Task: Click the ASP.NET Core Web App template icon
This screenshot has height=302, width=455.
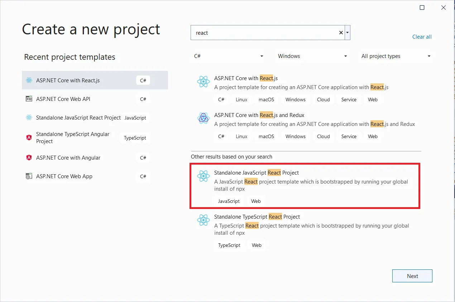Action: pyautogui.click(x=29, y=176)
